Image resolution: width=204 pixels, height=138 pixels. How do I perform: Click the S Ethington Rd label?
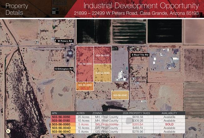pos(64,69)
